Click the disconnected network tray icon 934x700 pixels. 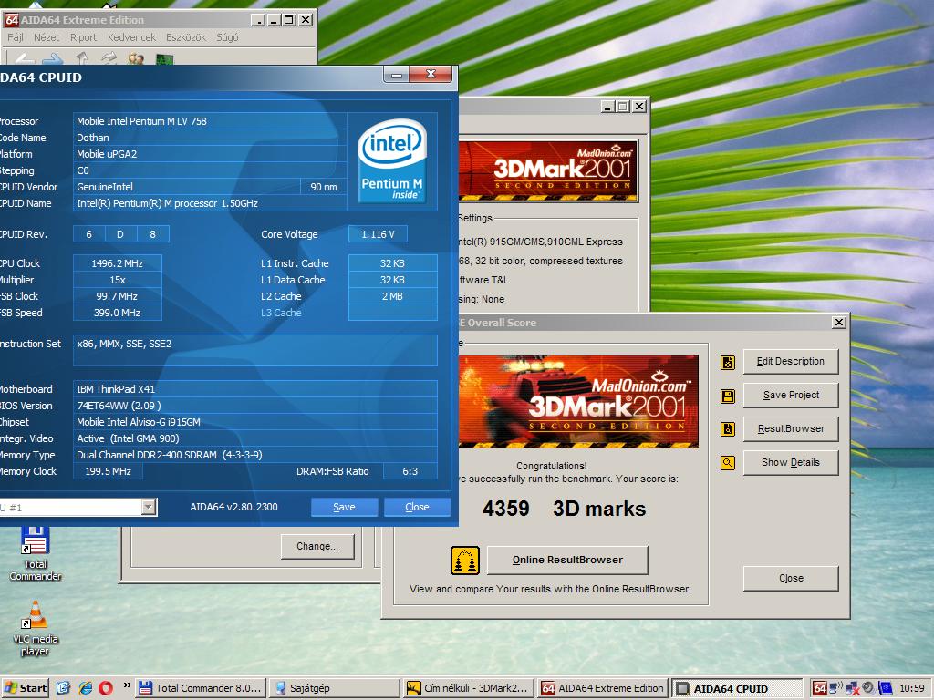851,688
